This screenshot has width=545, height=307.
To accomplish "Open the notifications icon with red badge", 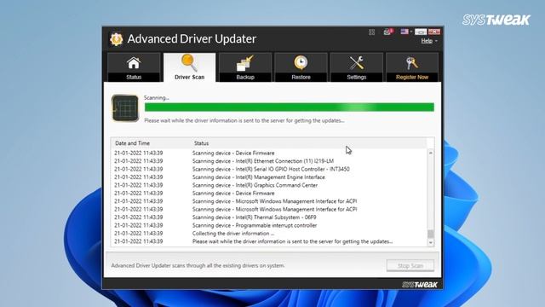I will point(388,32).
